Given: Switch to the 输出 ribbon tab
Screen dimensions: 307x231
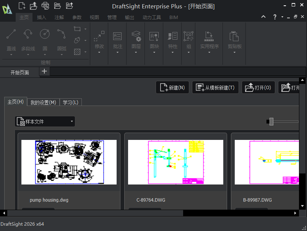Looking at the screenshot, I should coord(130,18).
